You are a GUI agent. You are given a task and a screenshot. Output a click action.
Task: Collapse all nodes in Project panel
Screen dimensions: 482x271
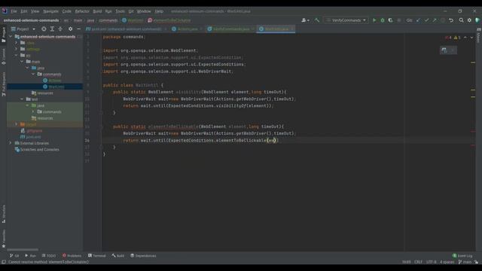coord(60,29)
